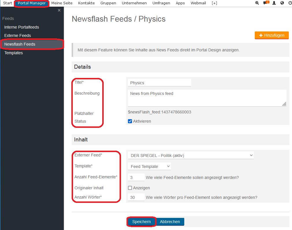292x230 pixels.
Task: Open the Feed Template dropdown
Action: (149, 166)
